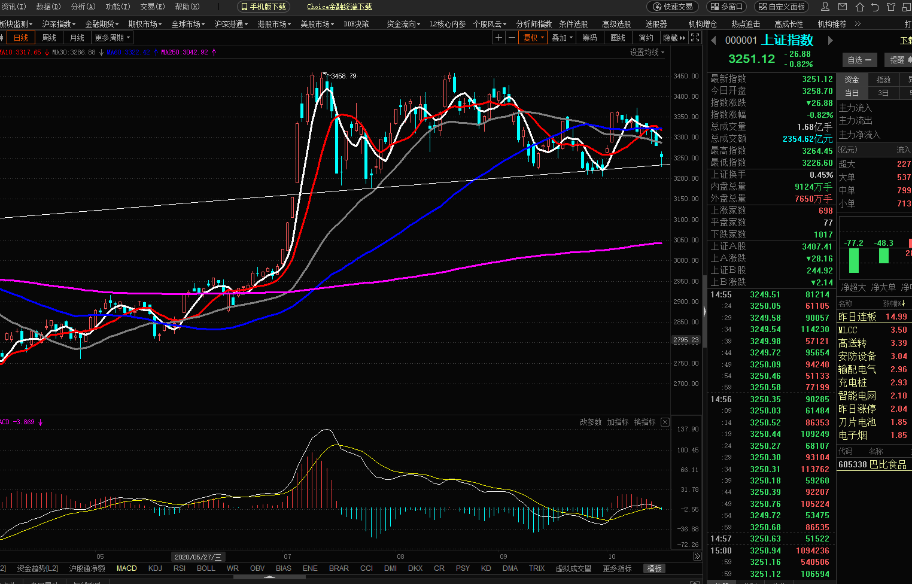Screen dimensions: 912x584
Task: Click 充电桩 sector row
Action: tap(874, 382)
